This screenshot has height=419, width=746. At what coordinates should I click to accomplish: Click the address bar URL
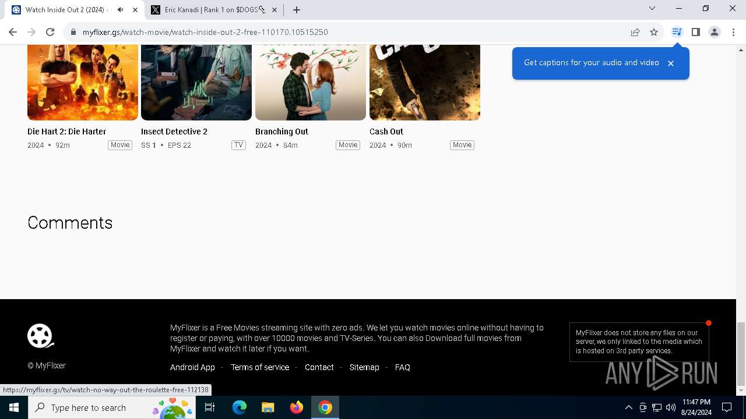pyautogui.click(x=205, y=32)
